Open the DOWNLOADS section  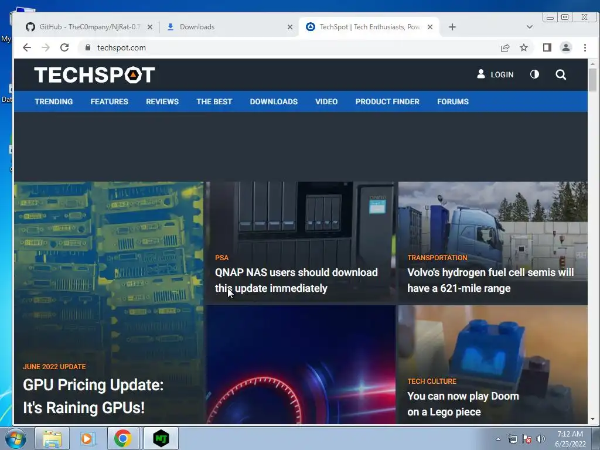tap(274, 101)
